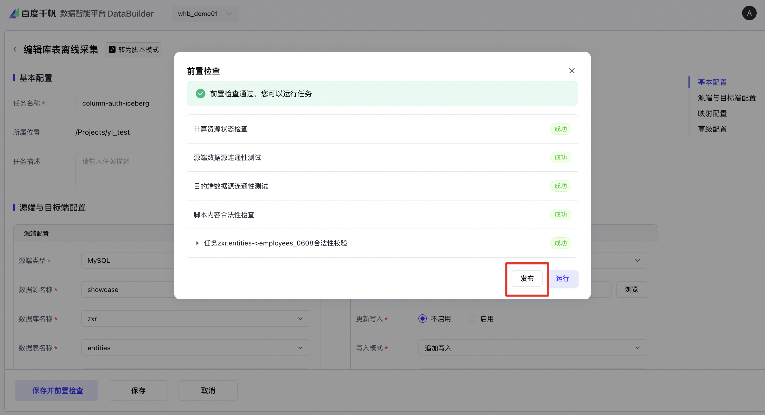The width and height of the screenshot is (765, 415).
Task: Jump to 映射配置 in side navigation
Action: tap(712, 113)
